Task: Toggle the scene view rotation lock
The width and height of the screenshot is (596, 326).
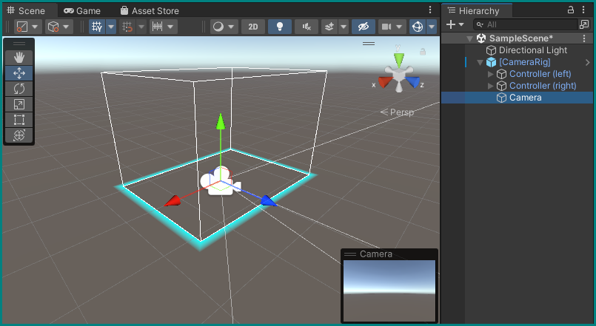Action: [x=422, y=51]
